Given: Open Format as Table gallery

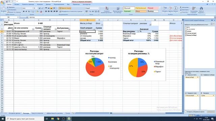Looking at the screenshot, I should 118,10.
